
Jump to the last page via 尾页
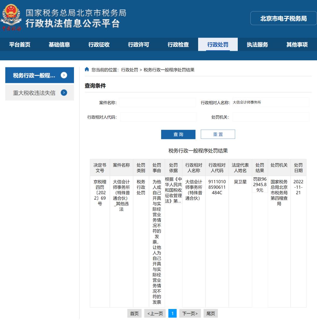[x=211, y=313]
